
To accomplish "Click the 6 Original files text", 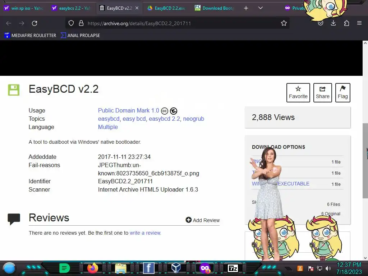I will point(331,213).
